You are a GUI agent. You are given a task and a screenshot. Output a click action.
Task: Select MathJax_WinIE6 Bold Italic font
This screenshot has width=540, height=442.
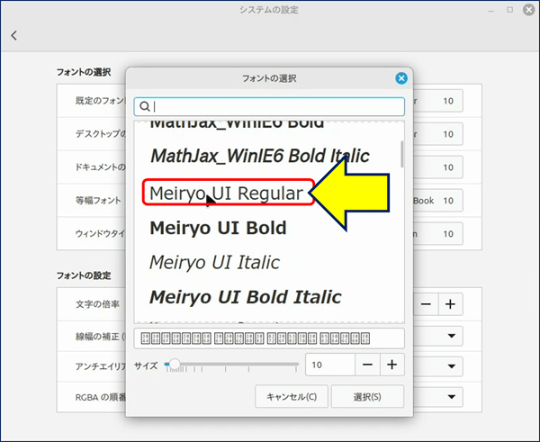(260, 156)
